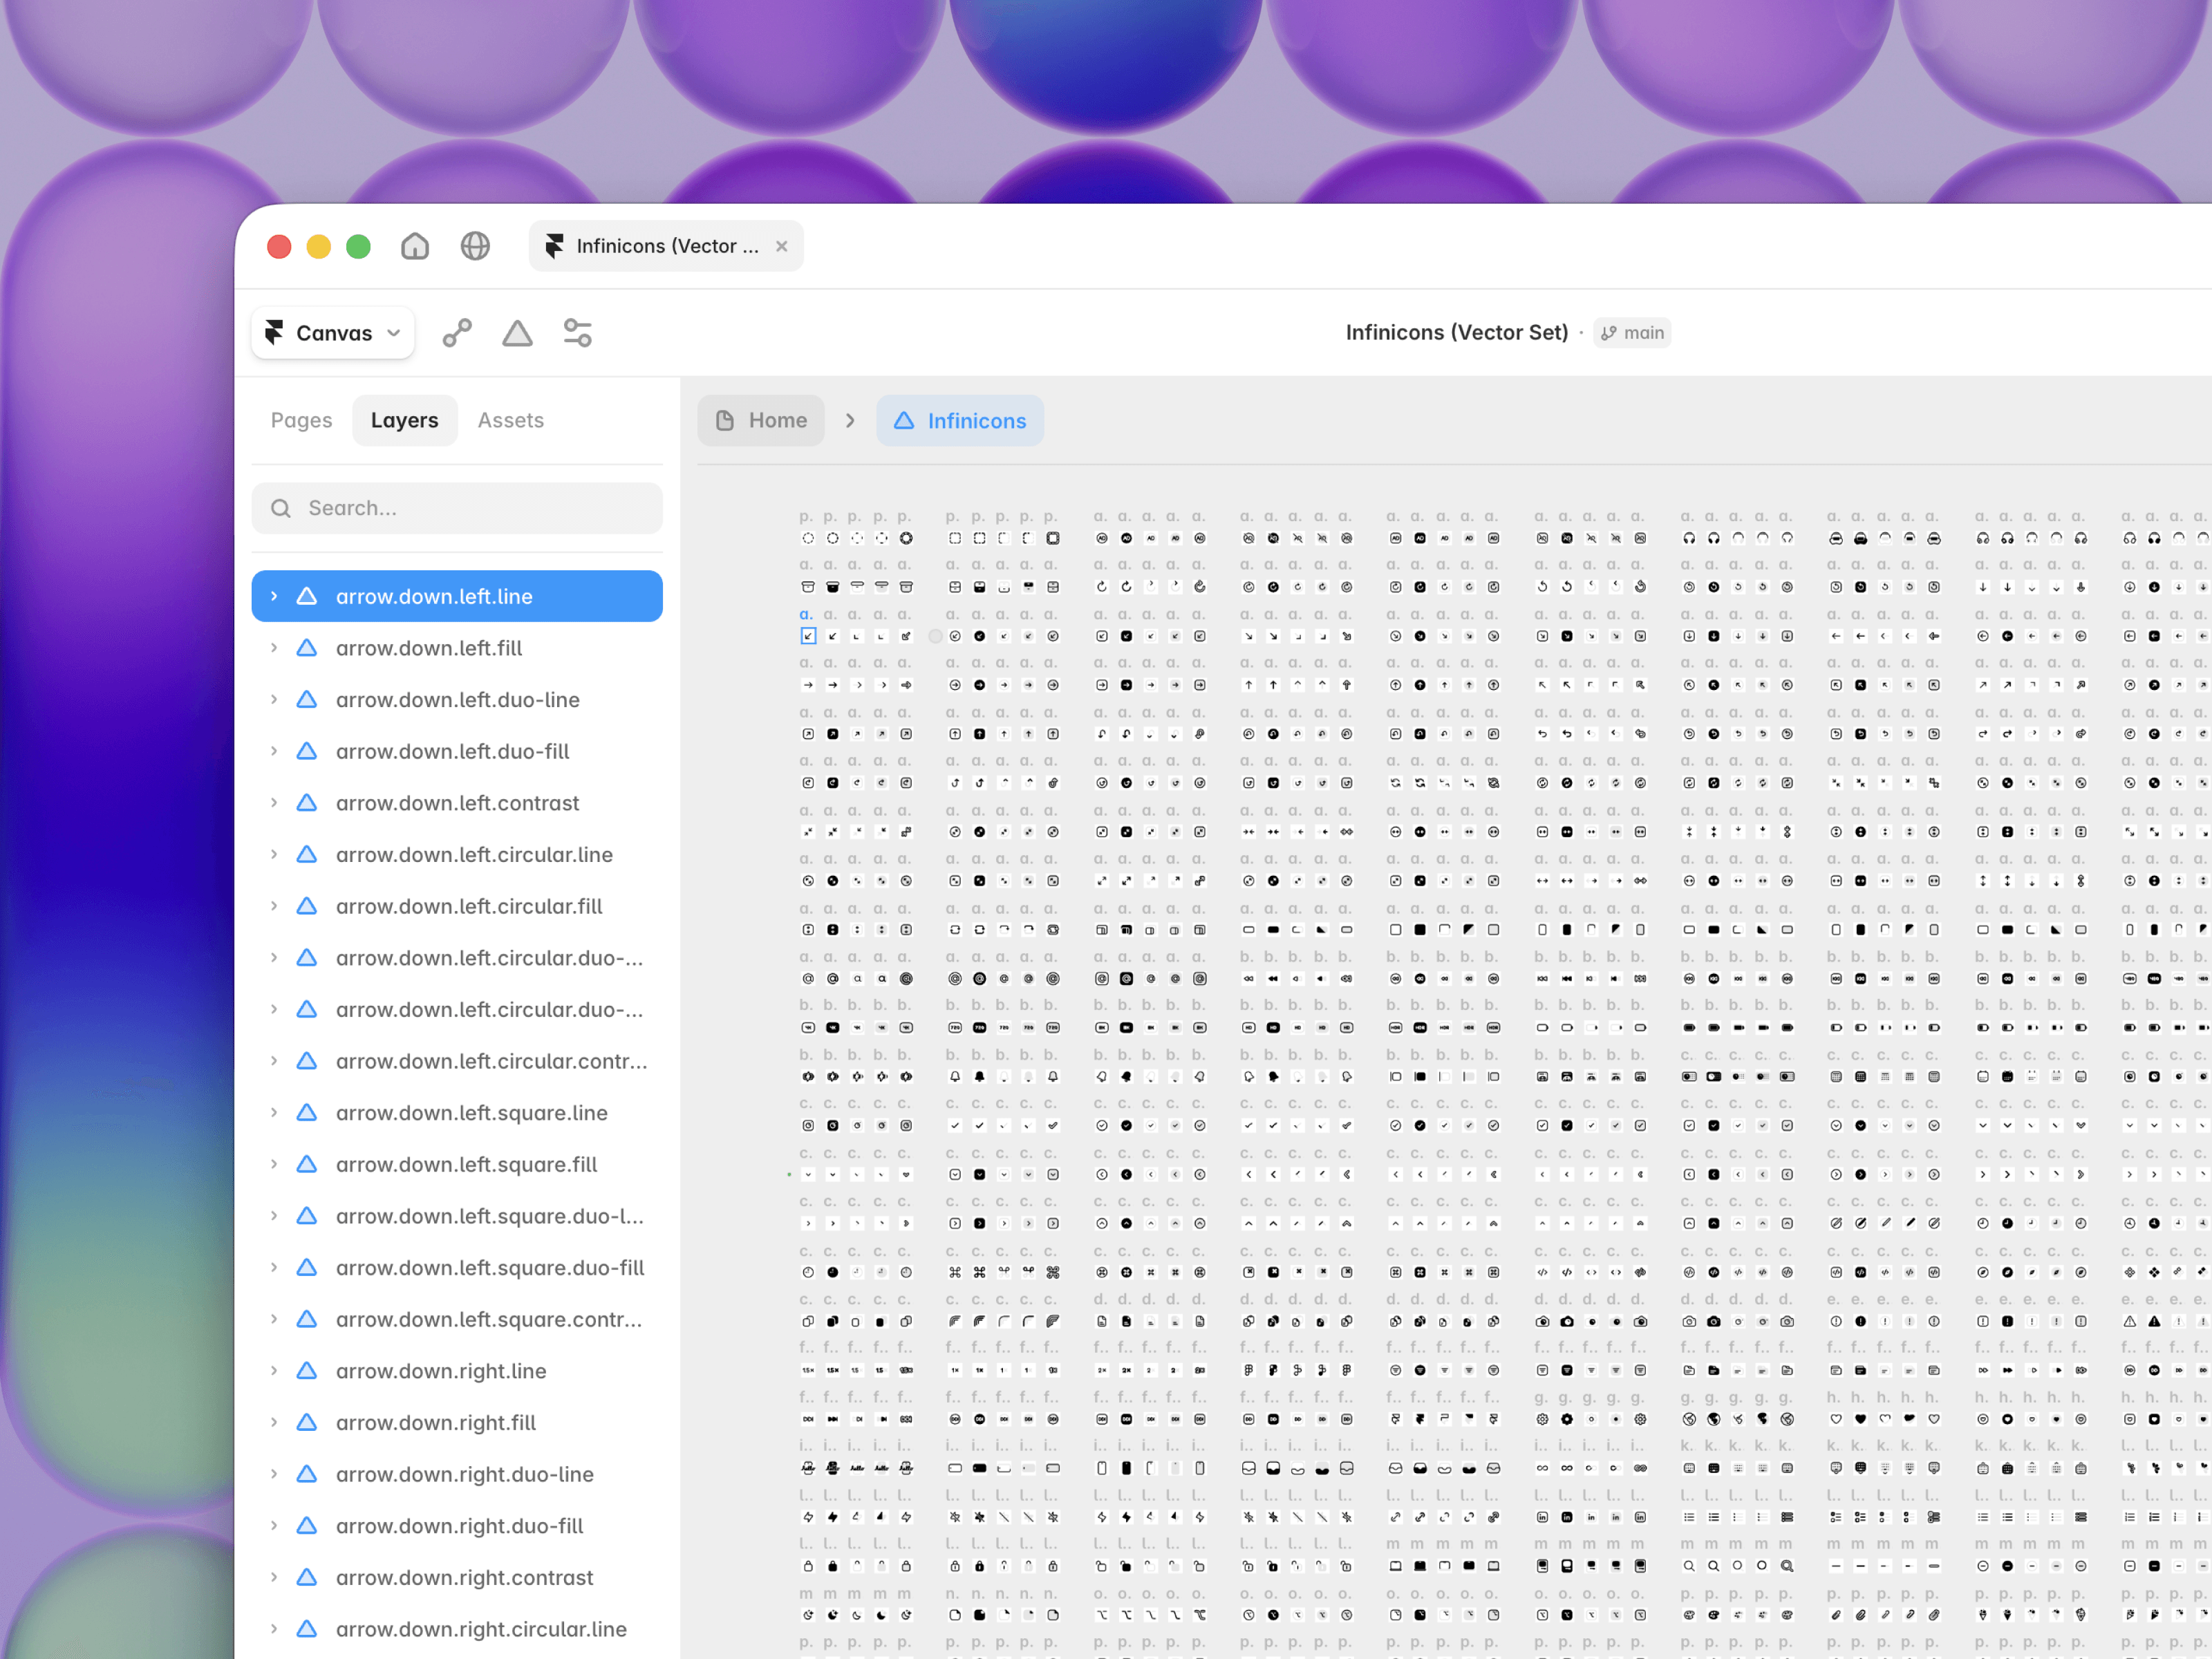
Task: Click vector icon of arrow.down.left.duo-fill layer
Action: tap(307, 751)
